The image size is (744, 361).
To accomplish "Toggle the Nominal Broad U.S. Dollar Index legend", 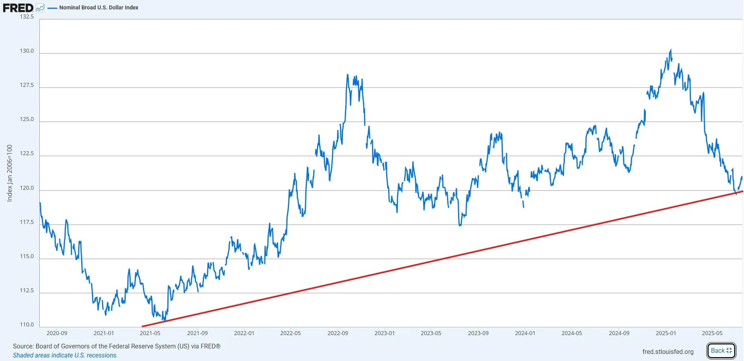I will (x=98, y=7).
